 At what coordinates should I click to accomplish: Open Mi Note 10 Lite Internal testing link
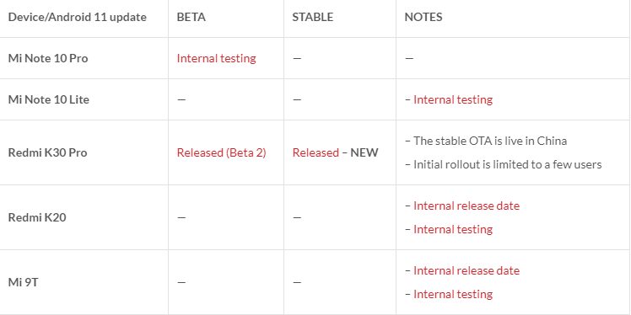pyautogui.click(x=453, y=99)
